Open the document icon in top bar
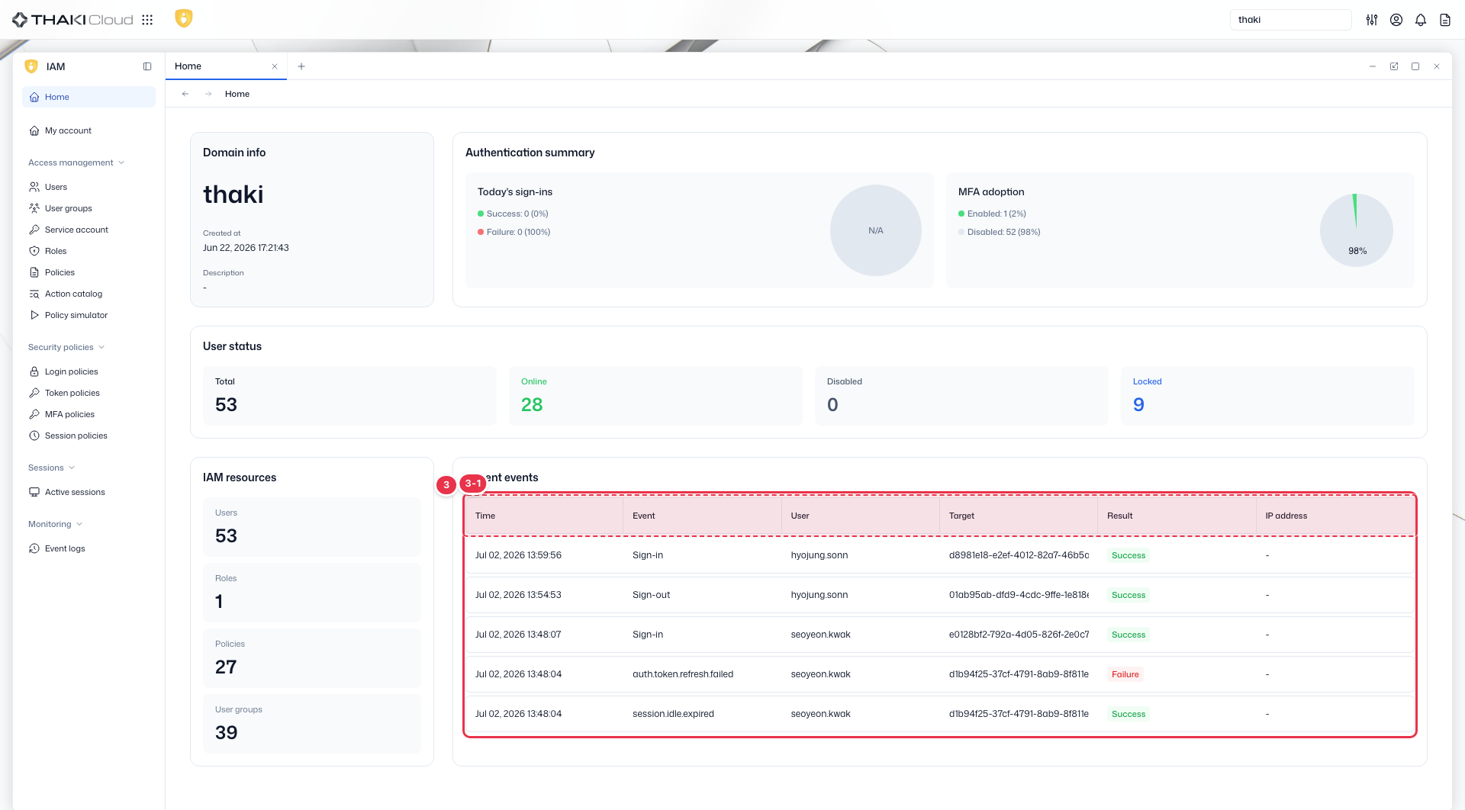Viewport: 1465px width, 810px height. click(1445, 20)
